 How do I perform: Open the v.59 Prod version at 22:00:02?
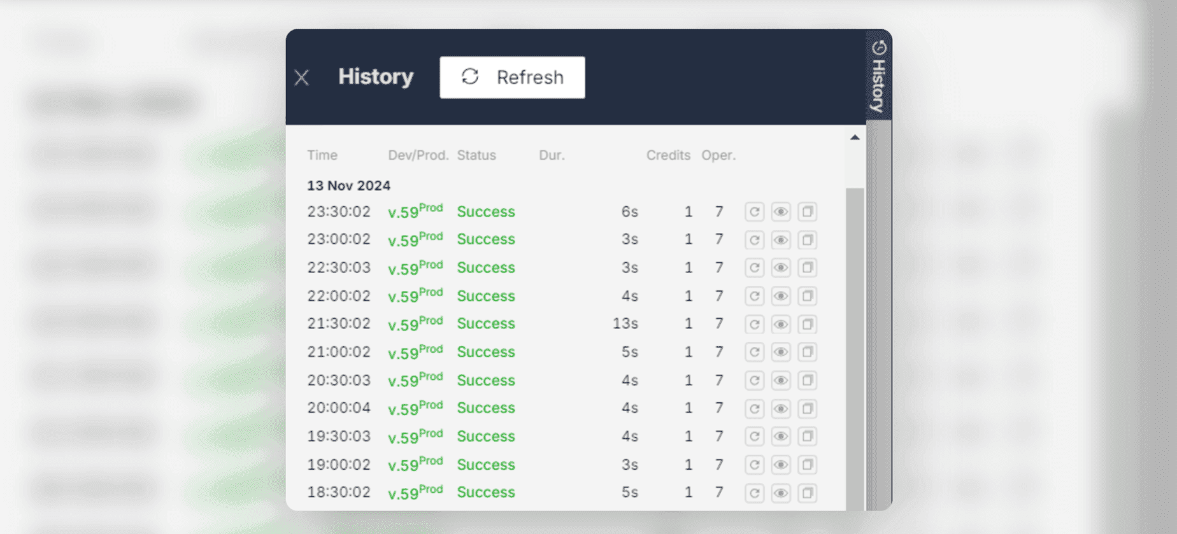[x=415, y=296]
